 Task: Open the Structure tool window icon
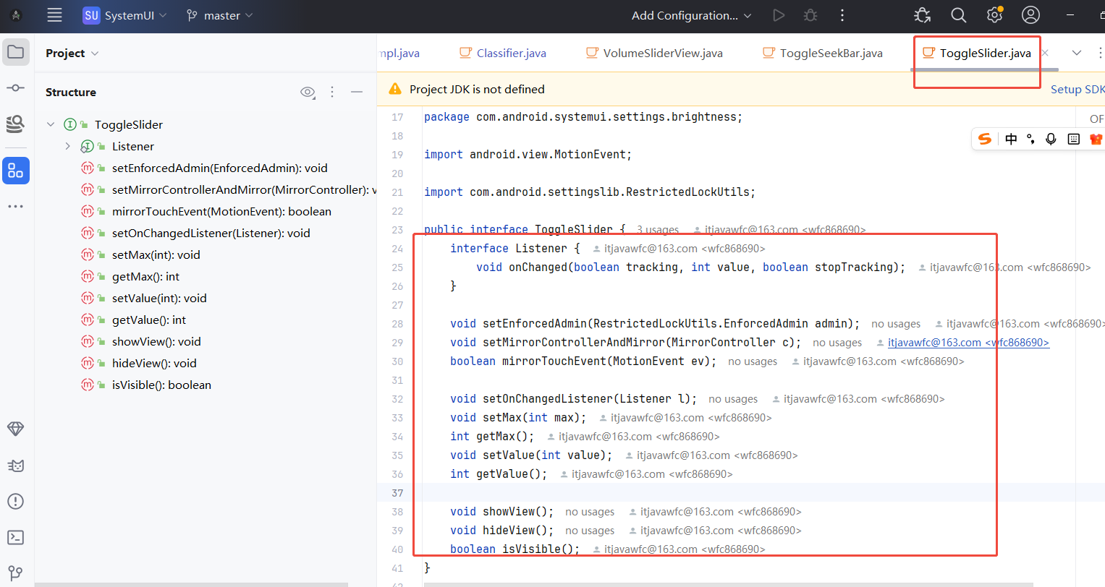pos(16,171)
